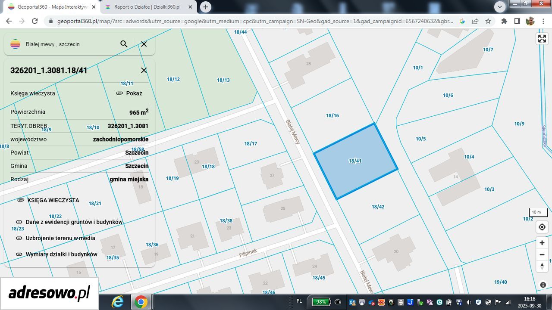Open the taskbar clock showing 16:16
This screenshot has width=552, height=310.
coord(530,302)
